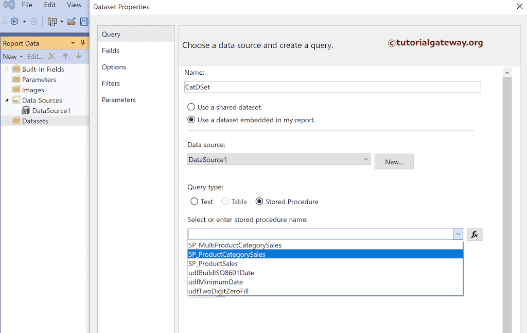Choose the Text query type
Screen dimensions: 527x333
(194, 202)
